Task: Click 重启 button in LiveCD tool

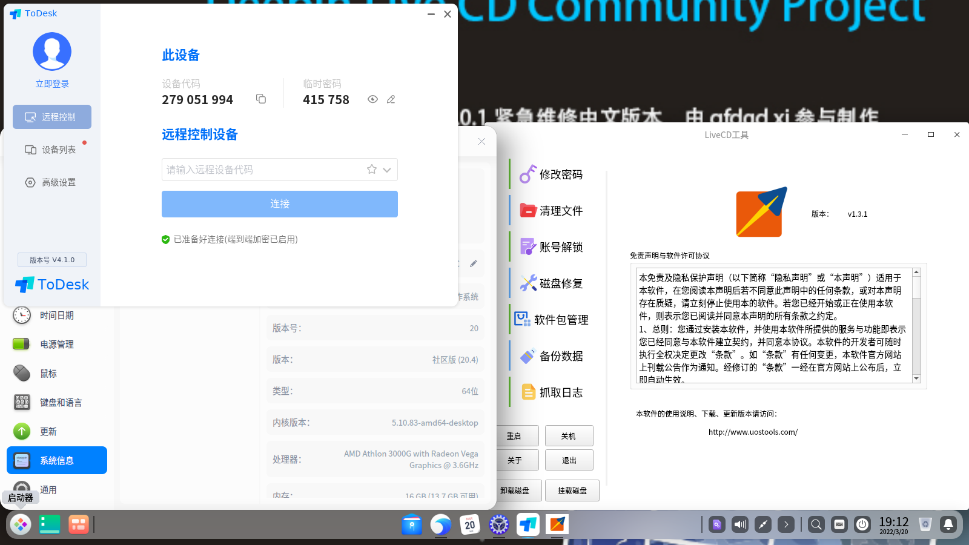Action: click(x=516, y=436)
